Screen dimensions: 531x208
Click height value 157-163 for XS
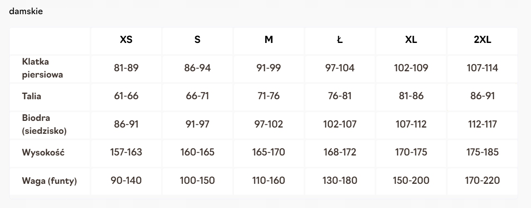pyautogui.click(x=126, y=152)
